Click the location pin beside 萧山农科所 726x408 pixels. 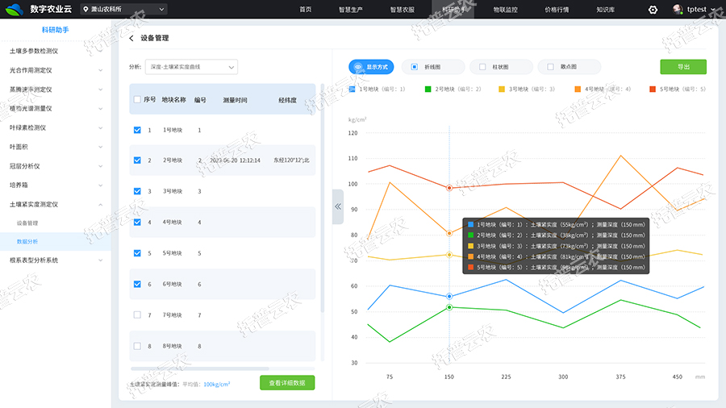pyautogui.click(x=86, y=10)
